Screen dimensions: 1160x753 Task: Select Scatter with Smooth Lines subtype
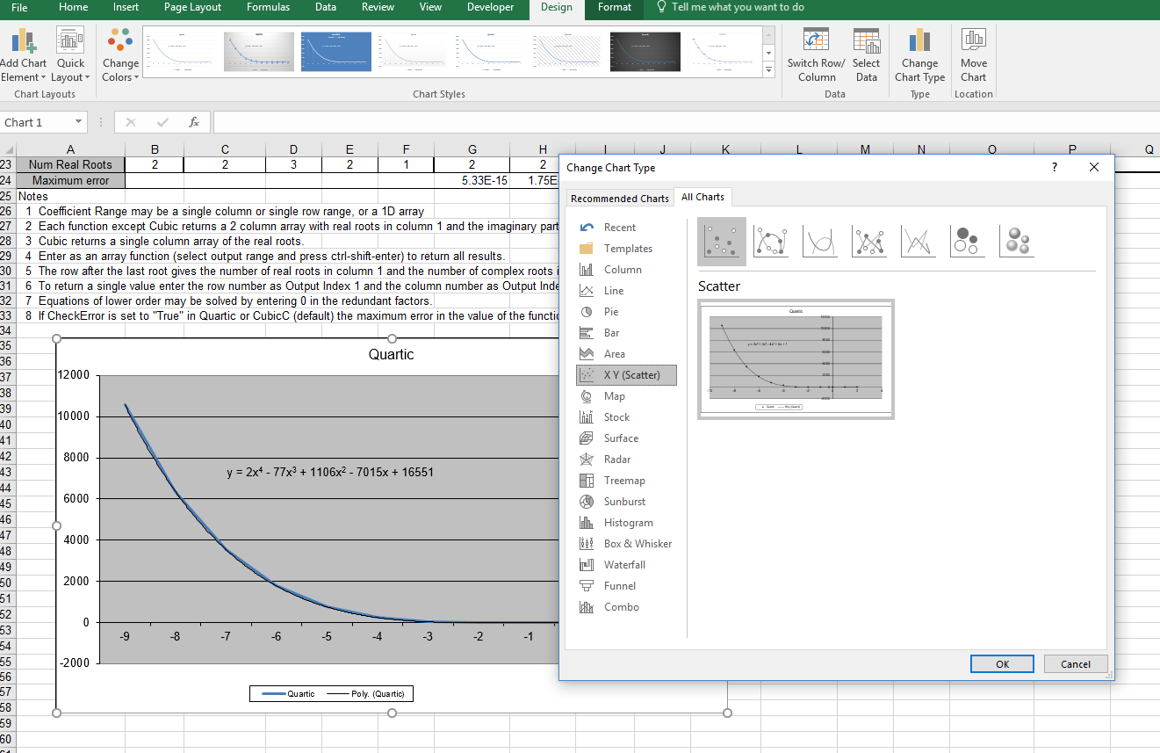(x=819, y=241)
